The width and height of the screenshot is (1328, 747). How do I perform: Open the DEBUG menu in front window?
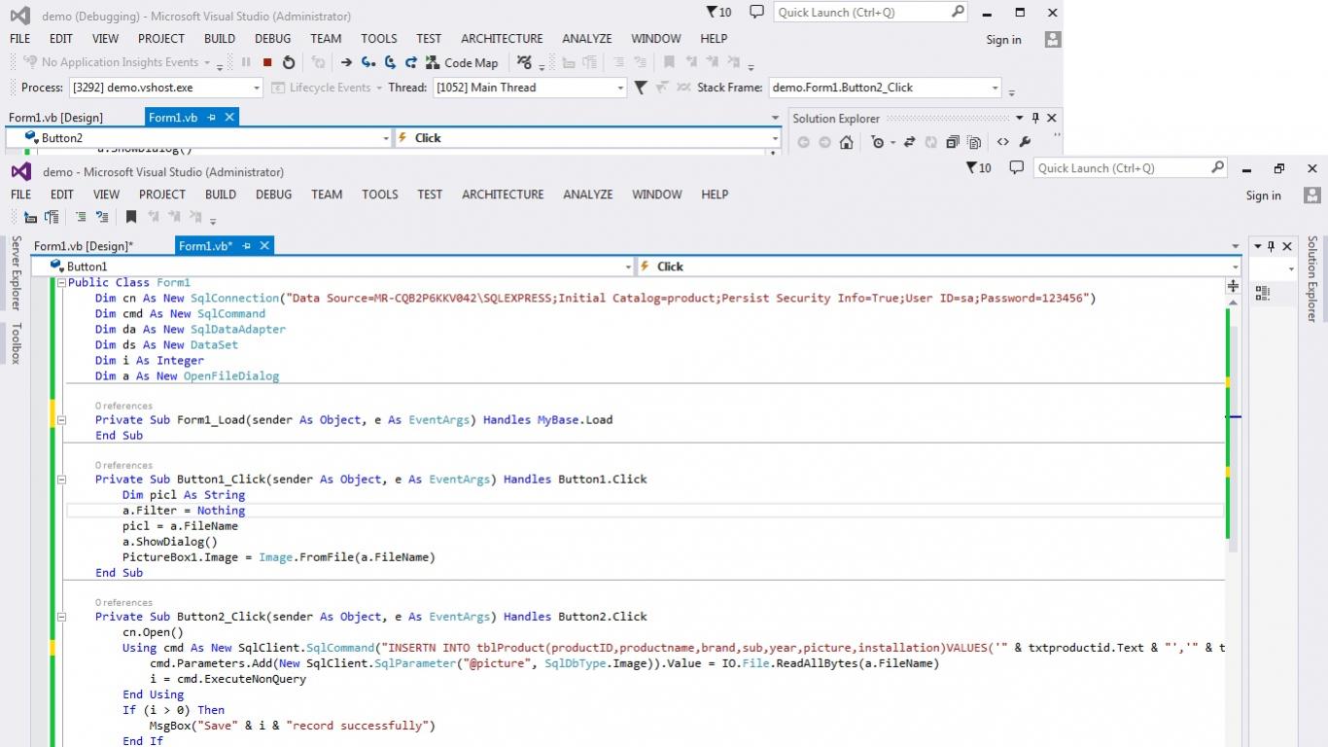(273, 195)
